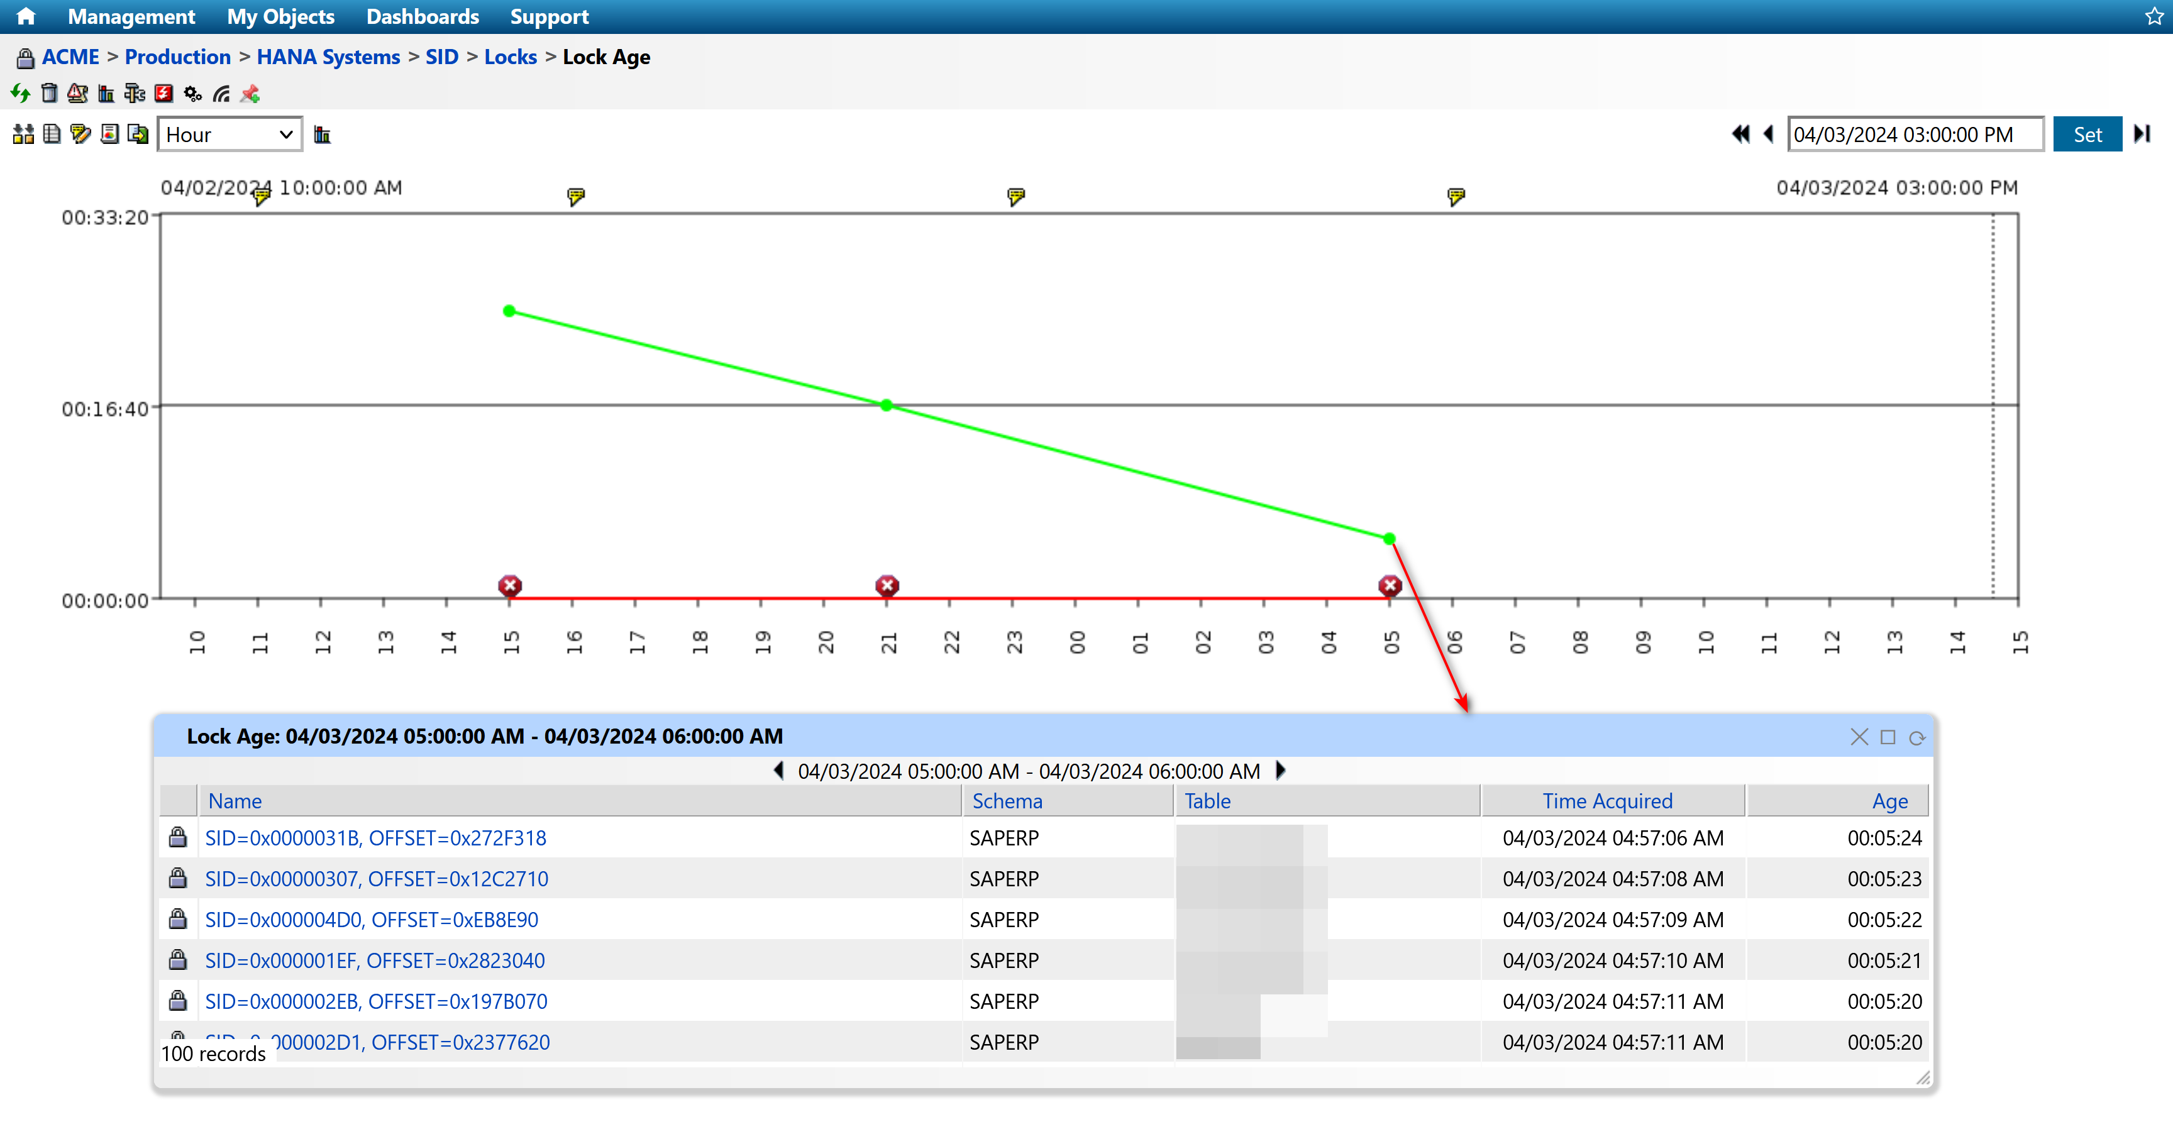Click the Set button
This screenshot has height=1122, width=2173.
[2086, 134]
